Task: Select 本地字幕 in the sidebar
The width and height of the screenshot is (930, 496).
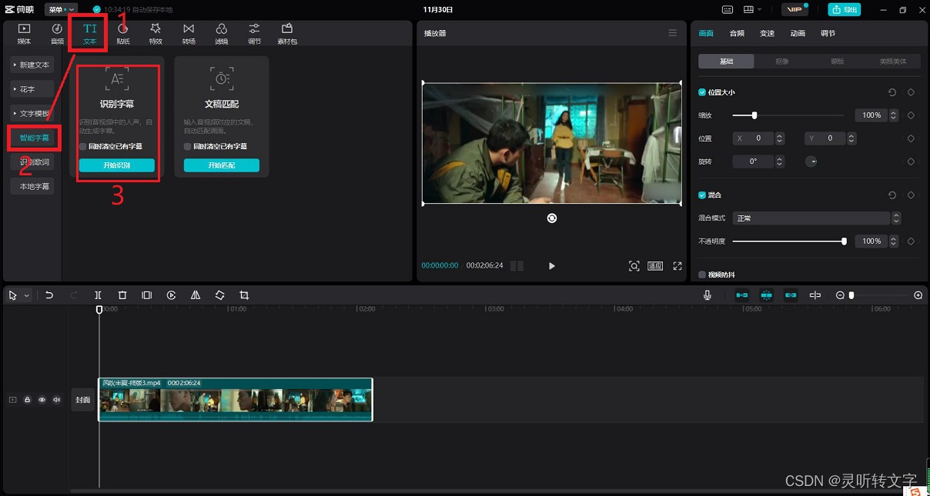Action: coord(32,187)
